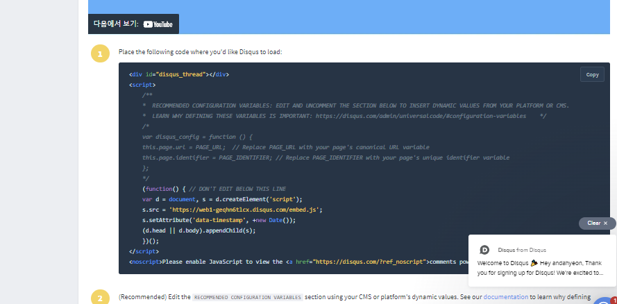This screenshot has width=617, height=304.
Task: Open the YouTube watch-on link
Action: (133, 24)
